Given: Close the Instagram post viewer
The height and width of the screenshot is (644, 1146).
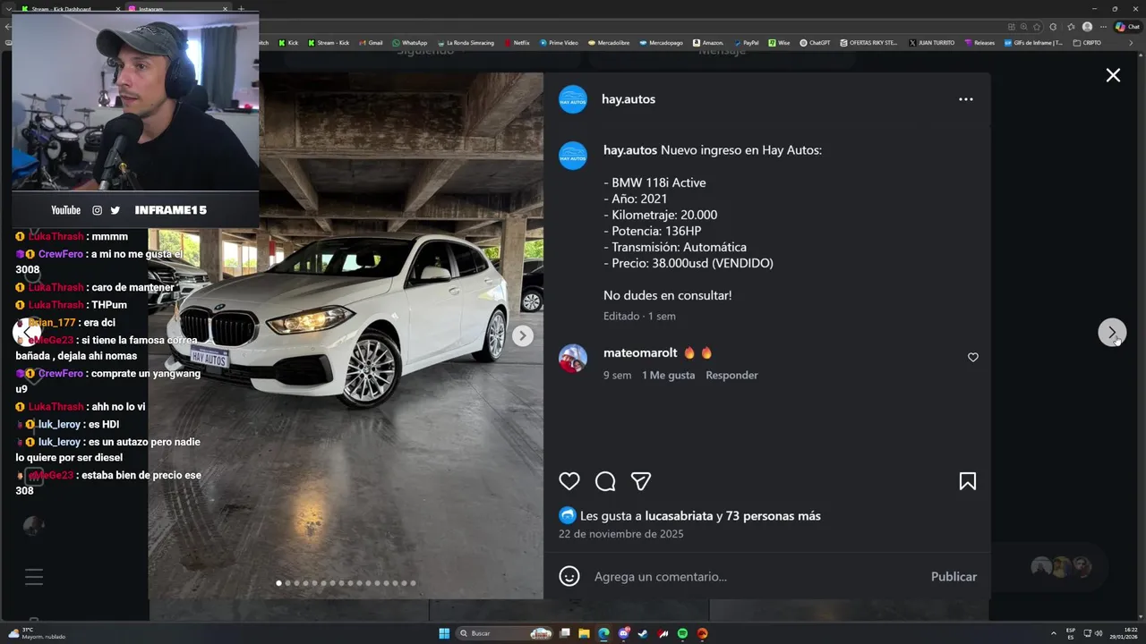Looking at the screenshot, I should point(1113,76).
